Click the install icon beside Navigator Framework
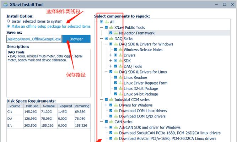Screen dimensions: 237x142 [116, 33]
